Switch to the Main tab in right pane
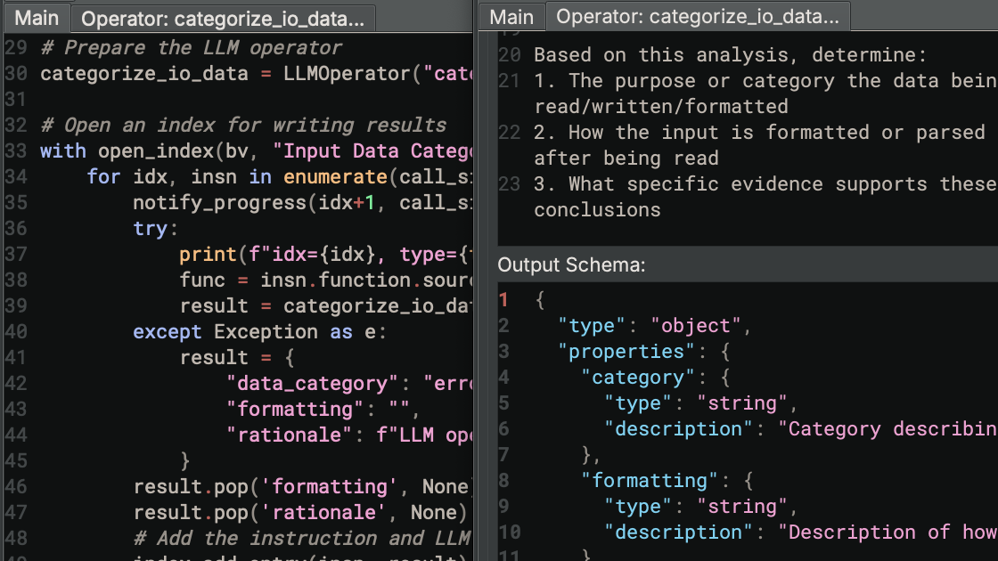This screenshot has width=998, height=561. click(x=512, y=16)
